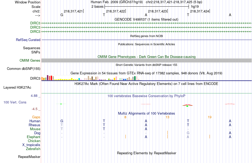Click the OMIM Genes label

click(30, 60)
